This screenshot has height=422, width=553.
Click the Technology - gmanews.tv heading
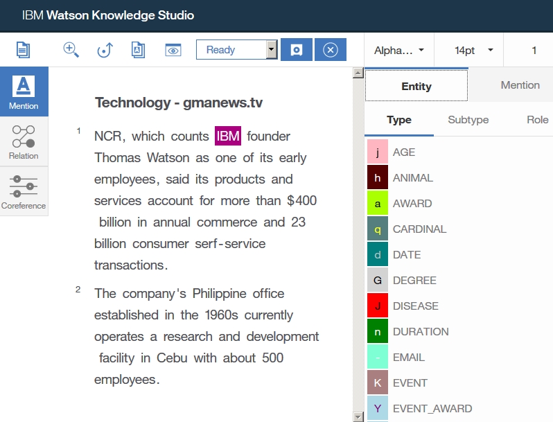(x=179, y=103)
